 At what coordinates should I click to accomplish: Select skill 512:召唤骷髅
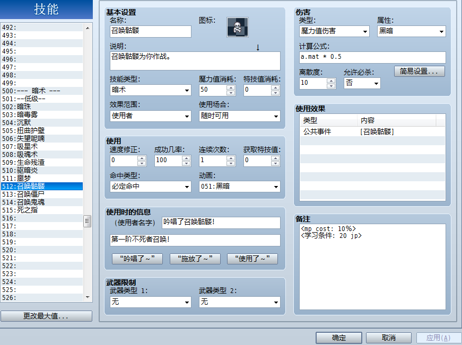point(42,187)
